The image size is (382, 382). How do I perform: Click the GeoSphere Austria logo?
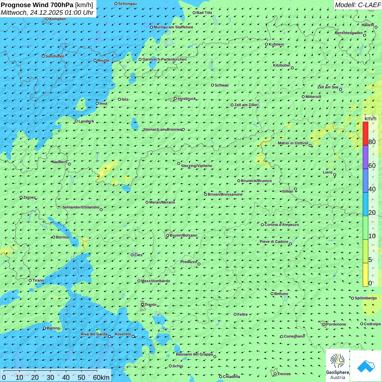[x=338, y=365]
